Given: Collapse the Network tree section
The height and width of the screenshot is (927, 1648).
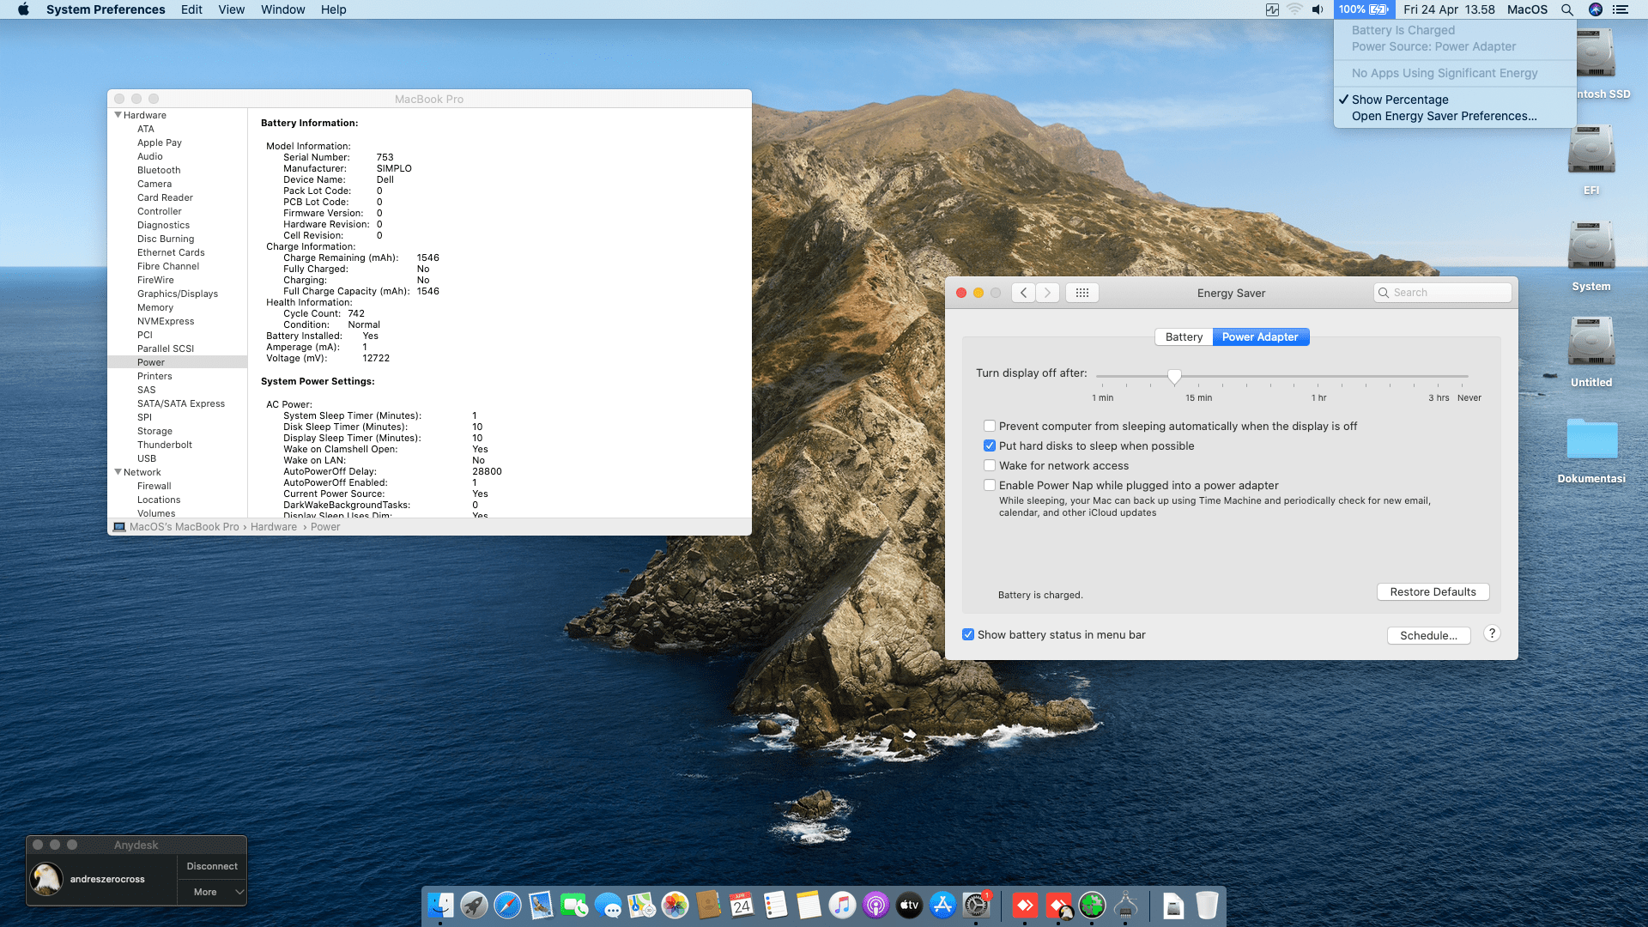Looking at the screenshot, I should [118, 472].
